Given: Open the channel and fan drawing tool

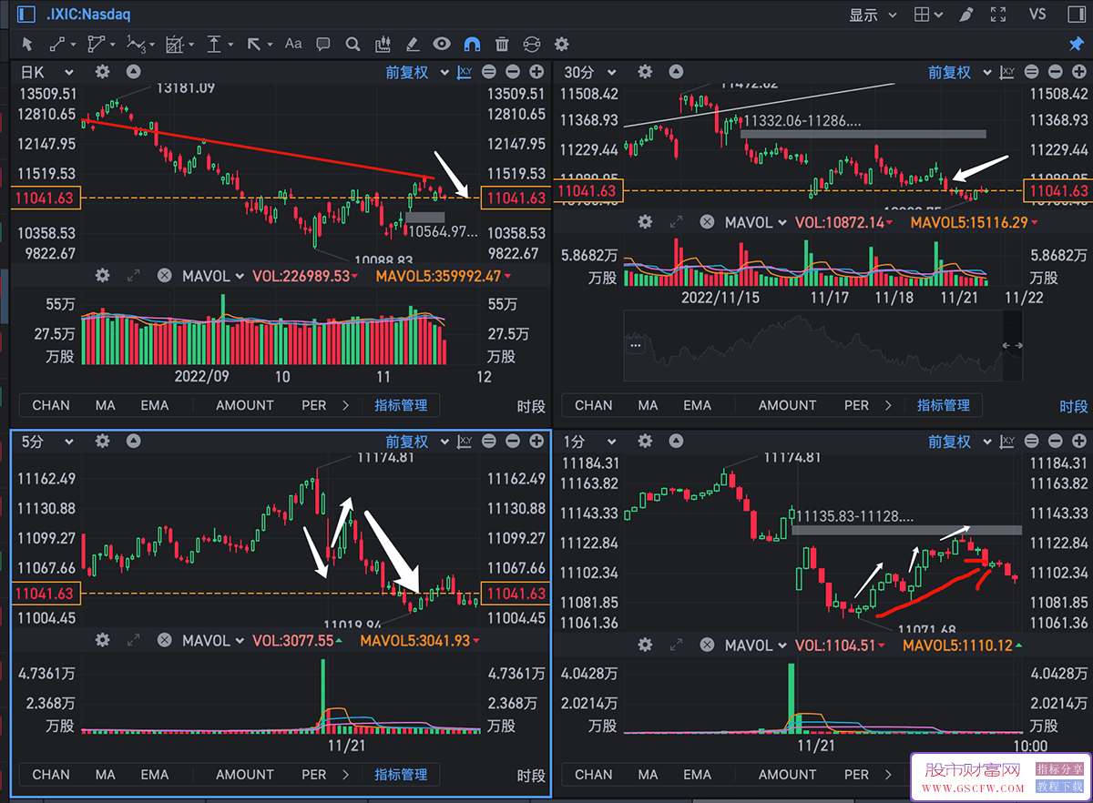Looking at the screenshot, I should (177, 44).
